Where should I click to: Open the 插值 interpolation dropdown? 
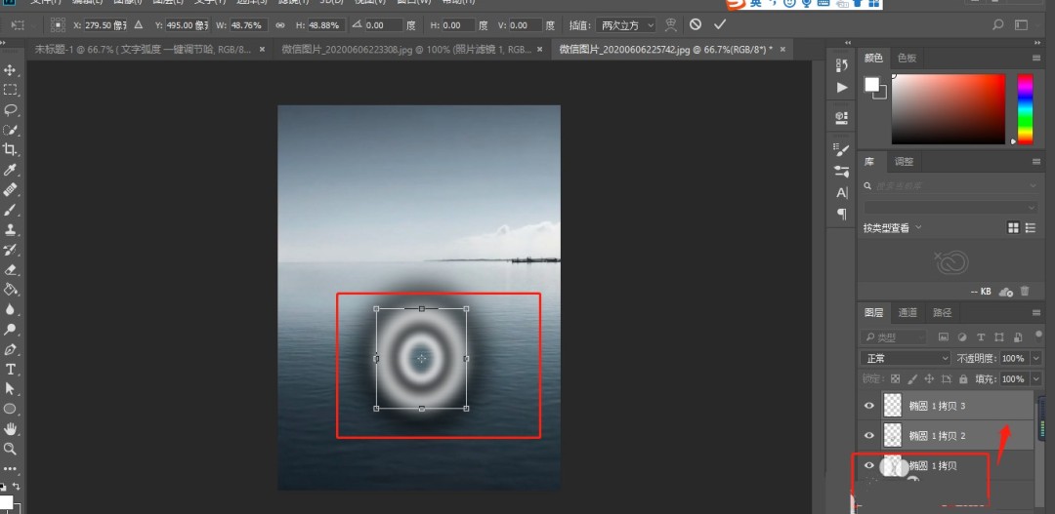click(x=626, y=24)
